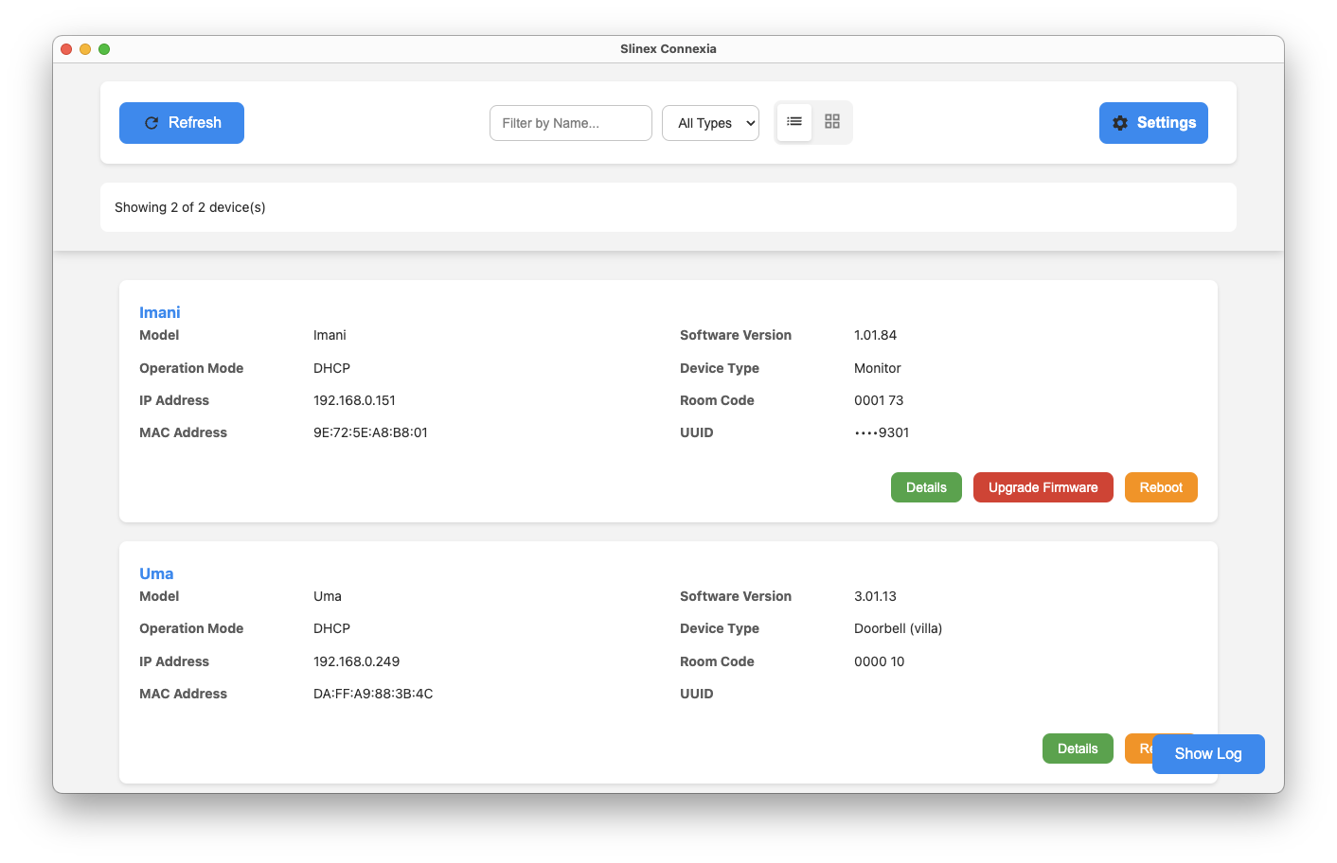Select software version 3.01.13
This screenshot has width=1337, height=863.
click(x=875, y=596)
